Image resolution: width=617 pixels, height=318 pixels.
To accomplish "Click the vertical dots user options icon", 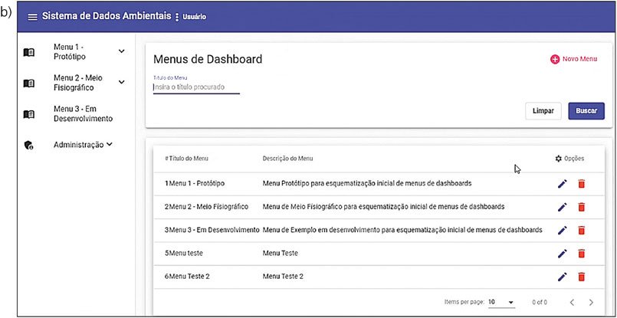I will pos(177,17).
